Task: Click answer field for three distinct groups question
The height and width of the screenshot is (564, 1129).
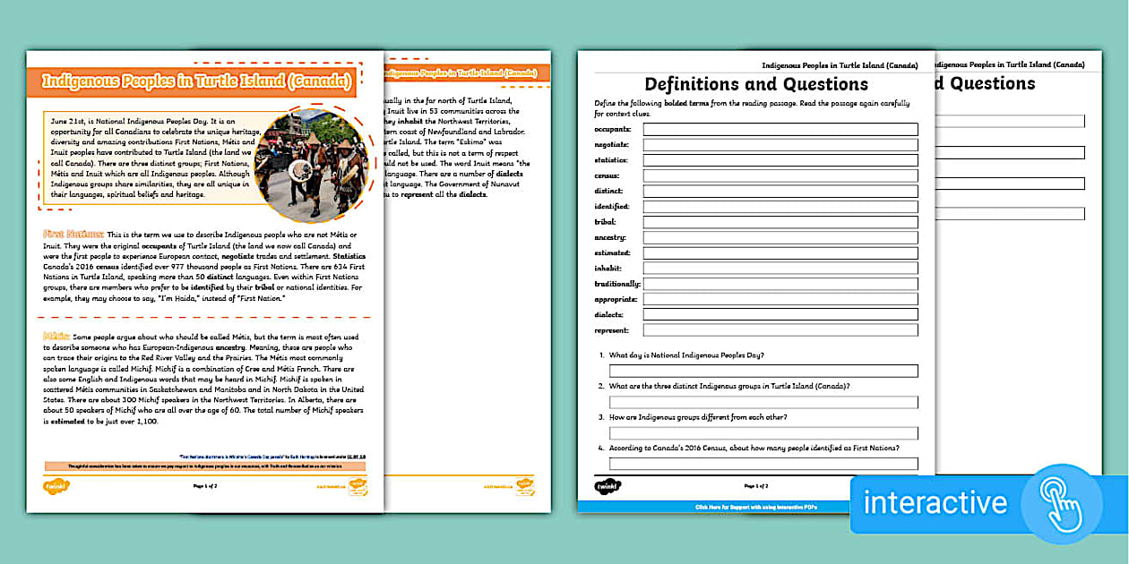Action: (763, 402)
